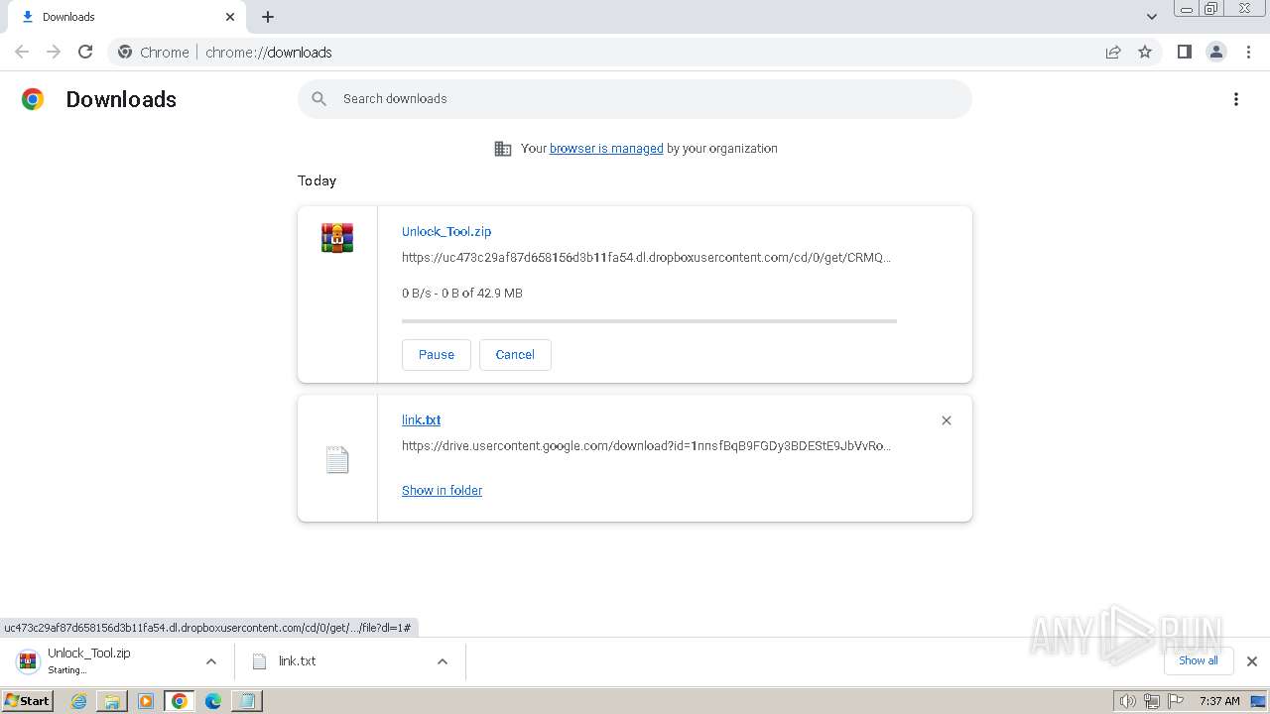Reload the downloads page
The height and width of the screenshot is (714, 1270).
pos(85,52)
